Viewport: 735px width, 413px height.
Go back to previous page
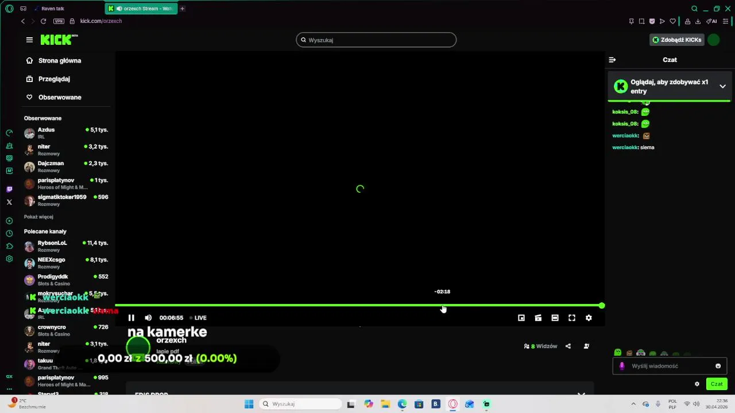pyautogui.click(x=23, y=21)
